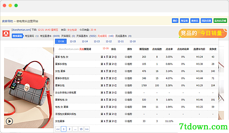
Task: Click the ¥0.46 average price value
Action: pyautogui.click(x=199, y=100)
